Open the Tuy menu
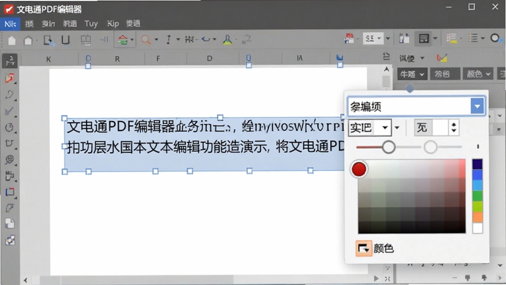506x285 pixels. point(91,23)
